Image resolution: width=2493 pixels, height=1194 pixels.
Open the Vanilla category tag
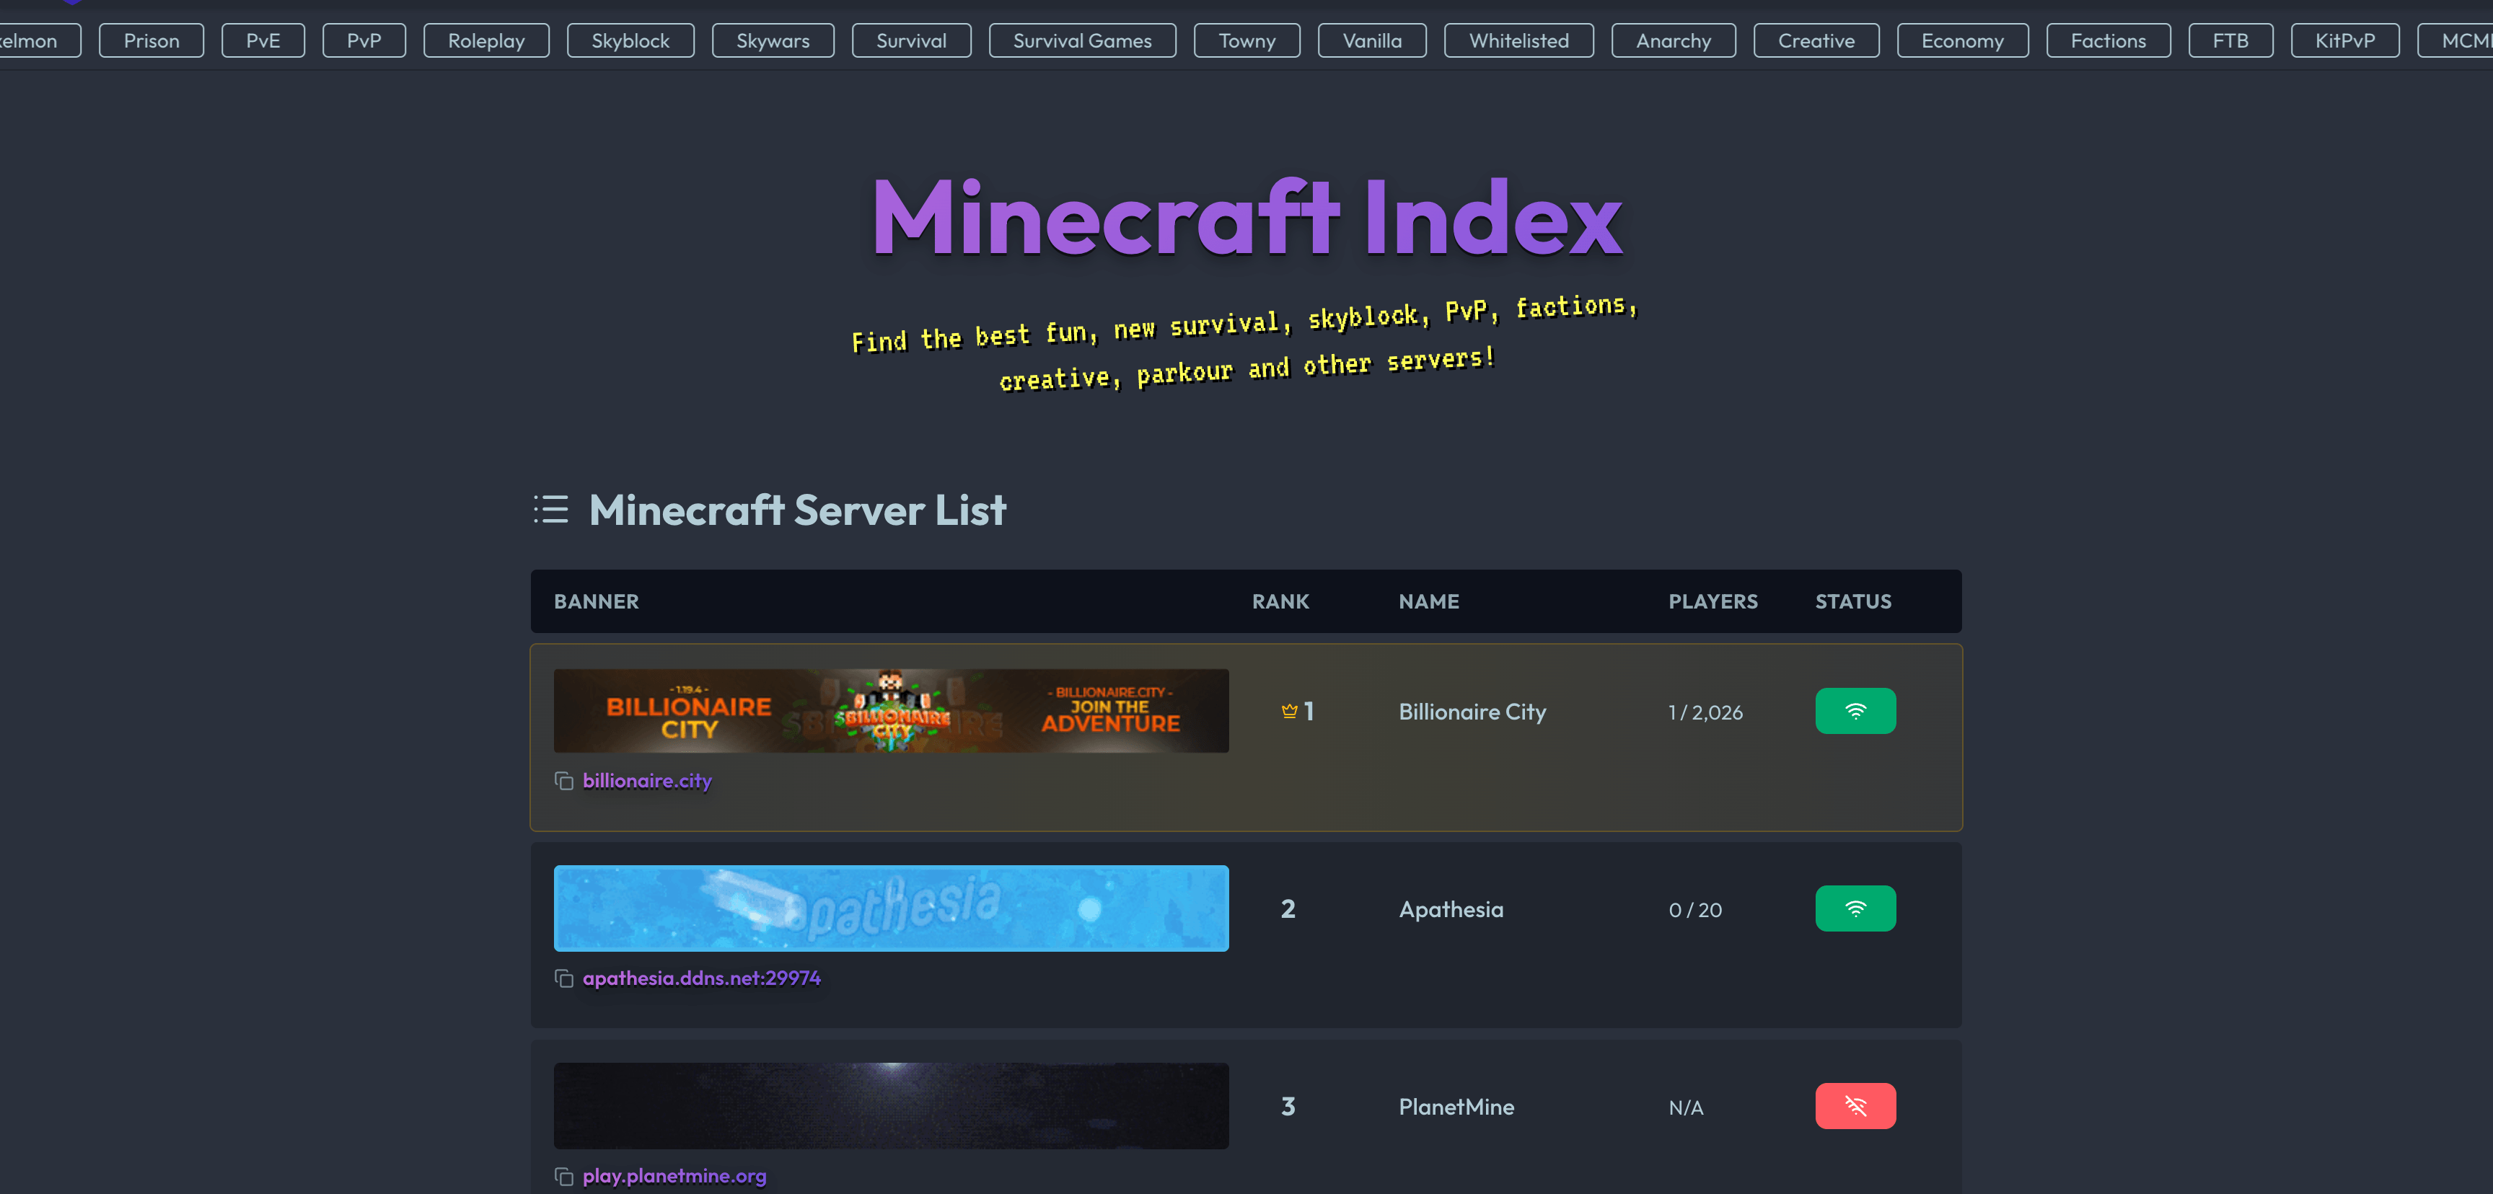click(x=1372, y=40)
